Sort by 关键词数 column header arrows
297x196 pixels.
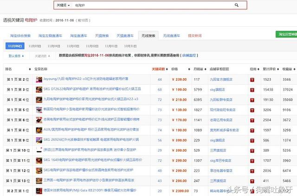coord(167,69)
